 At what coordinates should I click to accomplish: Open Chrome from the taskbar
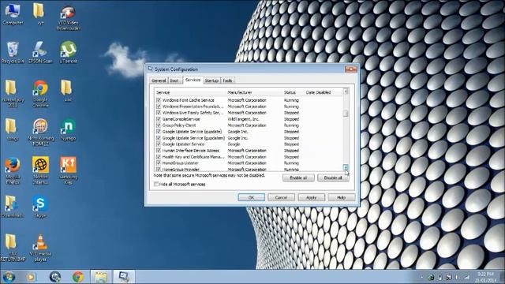(78, 277)
